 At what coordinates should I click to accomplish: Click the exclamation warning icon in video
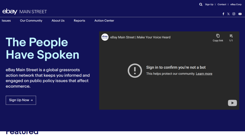pos(135,71)
